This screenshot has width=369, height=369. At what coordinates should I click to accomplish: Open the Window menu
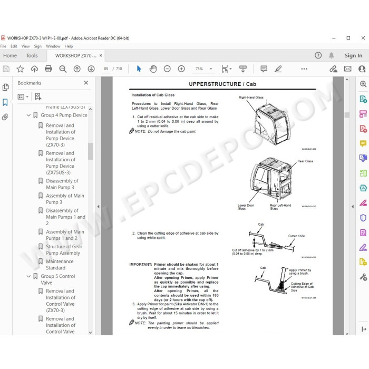pyautogui.click(x=53, y=46)
